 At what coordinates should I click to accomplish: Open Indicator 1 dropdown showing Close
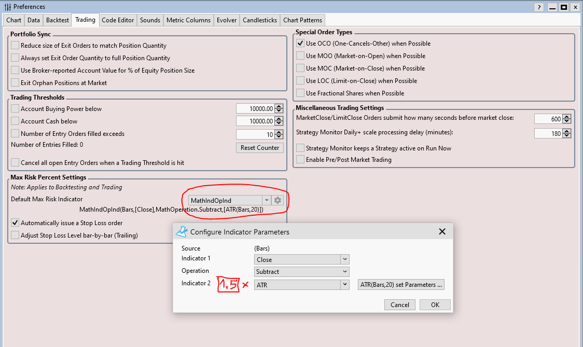pos(344,259)
